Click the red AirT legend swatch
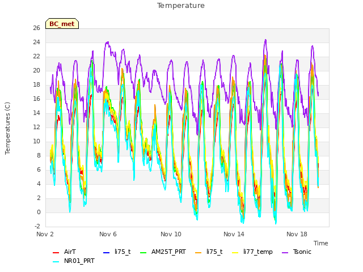This screenshot has width=363, height=272. click(x=56, y=253)
